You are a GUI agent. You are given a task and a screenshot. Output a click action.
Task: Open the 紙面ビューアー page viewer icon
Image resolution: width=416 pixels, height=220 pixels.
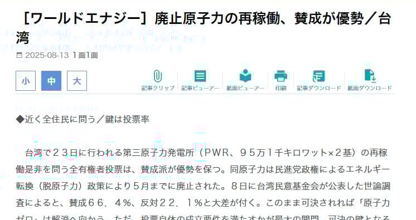(x=245, y=76)
